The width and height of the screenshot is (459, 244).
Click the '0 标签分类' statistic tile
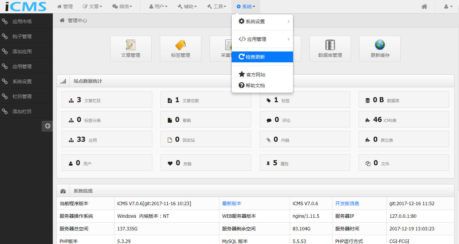[107, 120]
